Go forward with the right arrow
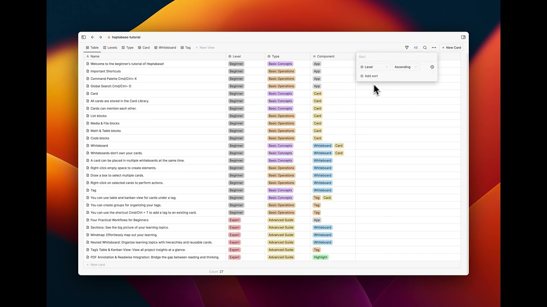547x307 pixels. (100, 37)
